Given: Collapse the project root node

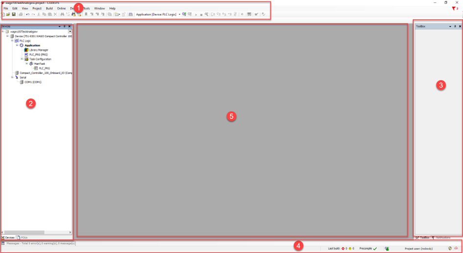Looking at the screenshot, I should pyautogui.click(x=2, y=31).
